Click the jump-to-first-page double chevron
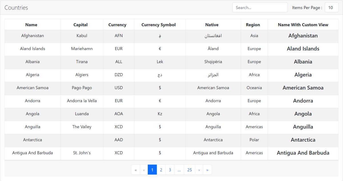 click(135, 170)
